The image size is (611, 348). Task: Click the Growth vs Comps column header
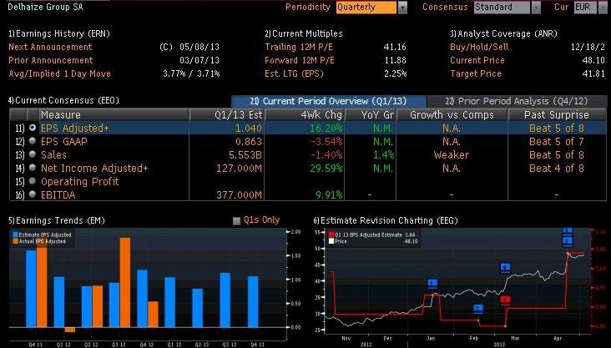pos(452,115)
